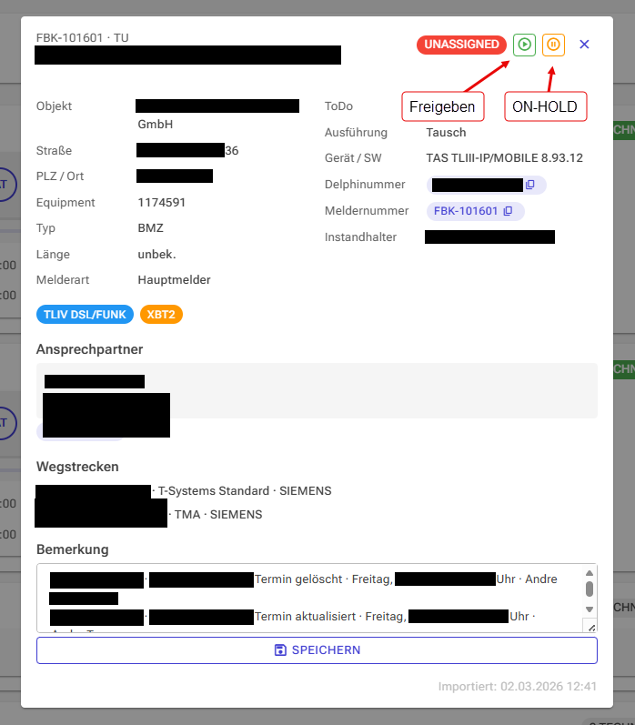The height and width of the screenshot is (725, 635).
Task: Click the Bemerkung scrollbar up arrow
Action: [590, 573]
